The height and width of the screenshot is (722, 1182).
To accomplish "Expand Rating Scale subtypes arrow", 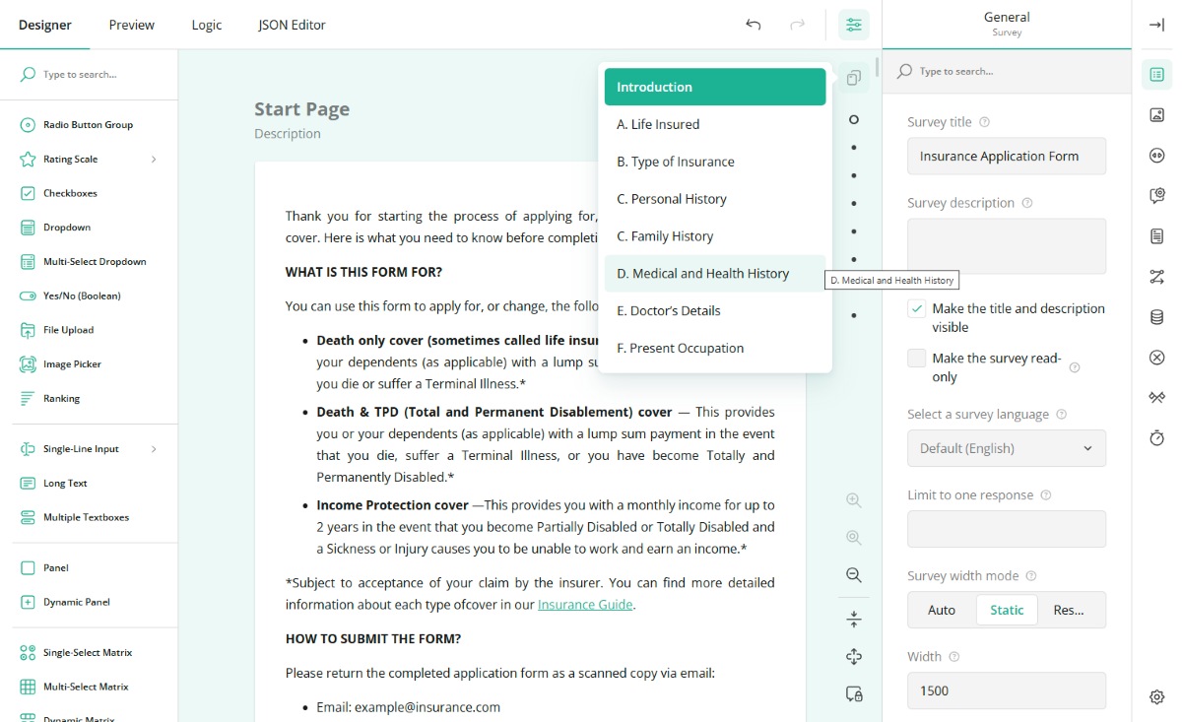I will click(x=154, y=160).
